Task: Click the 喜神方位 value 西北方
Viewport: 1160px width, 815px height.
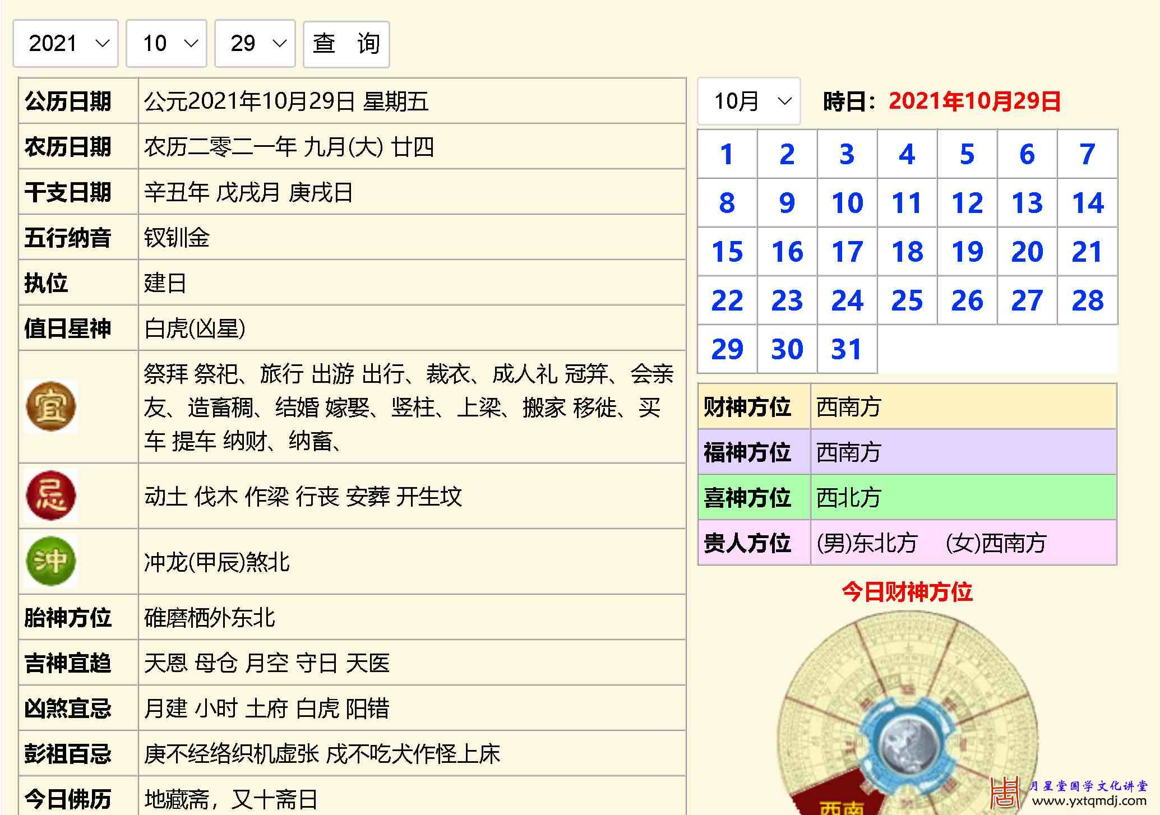Action: point(963,497)
